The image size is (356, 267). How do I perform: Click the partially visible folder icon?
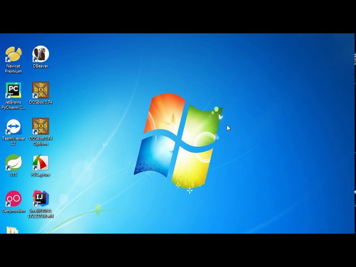[x=12, y=230]
